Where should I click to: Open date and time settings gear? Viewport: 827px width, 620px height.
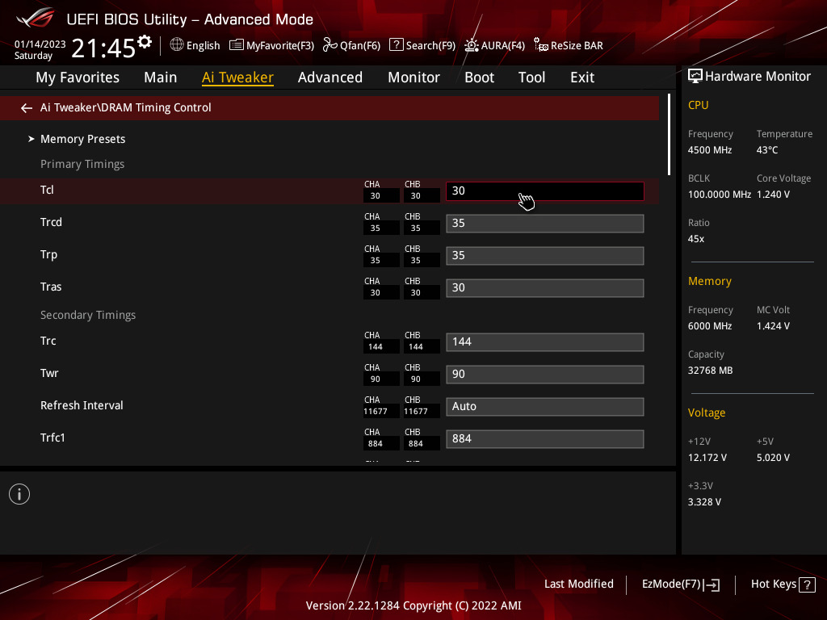(145, 42)
